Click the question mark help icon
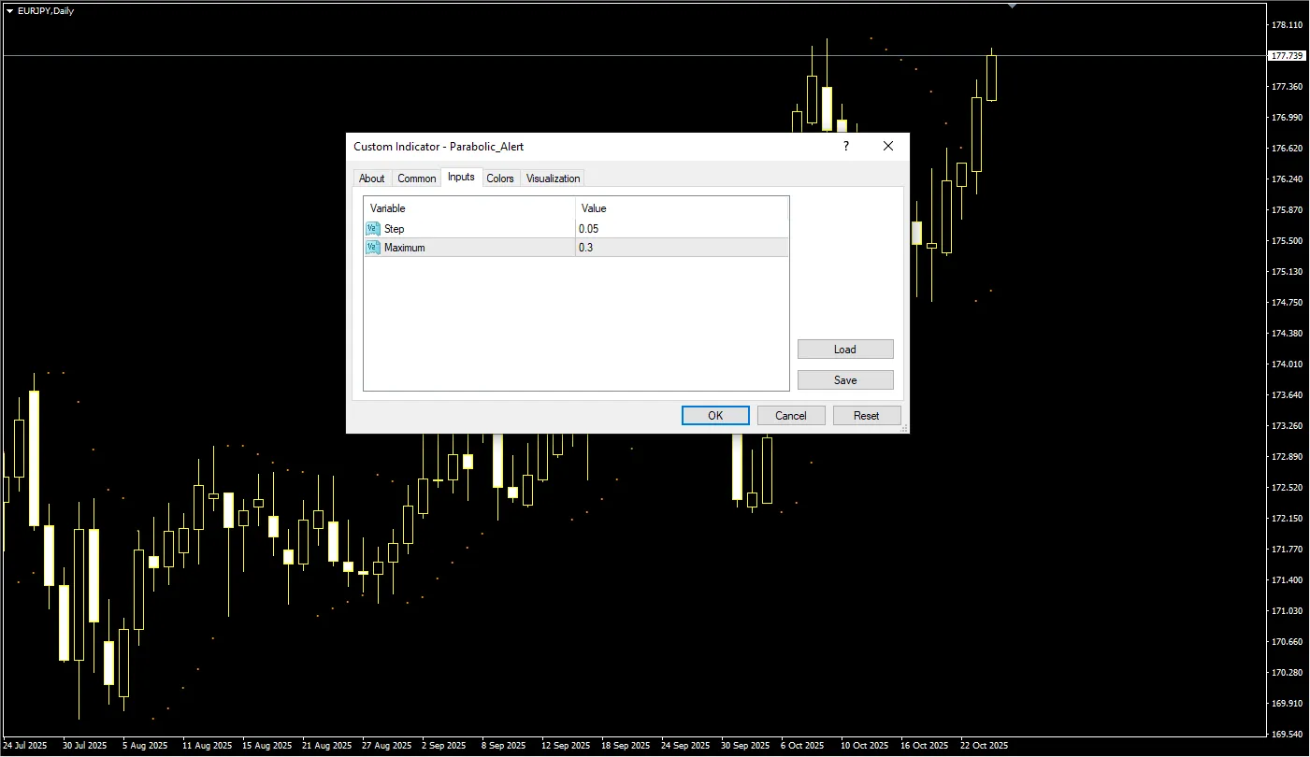This screenshot has height=757, width=1310. [x=846, y=147]
